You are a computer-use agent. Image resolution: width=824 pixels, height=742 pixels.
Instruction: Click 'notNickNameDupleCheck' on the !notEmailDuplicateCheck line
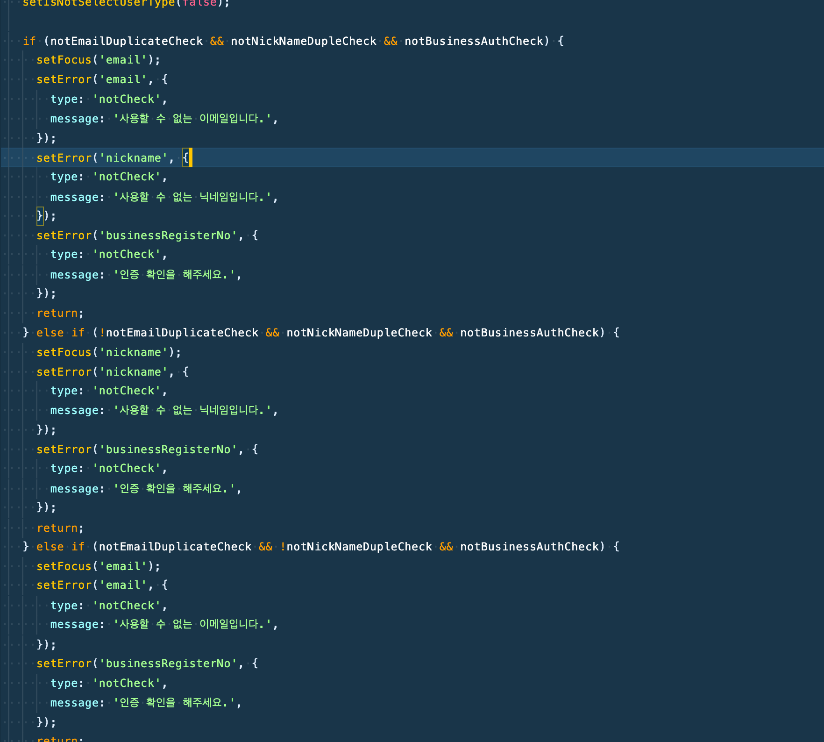point(359,333)
